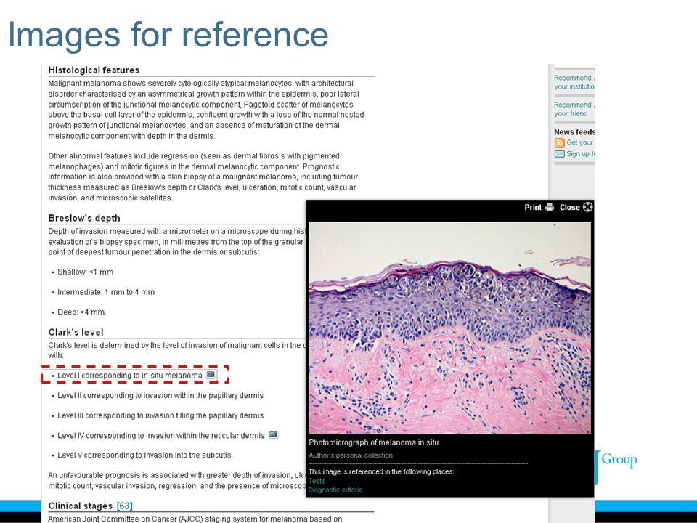Click the Level II papillary dermis text
697x523 pixels.
click(x=160, y=396)
